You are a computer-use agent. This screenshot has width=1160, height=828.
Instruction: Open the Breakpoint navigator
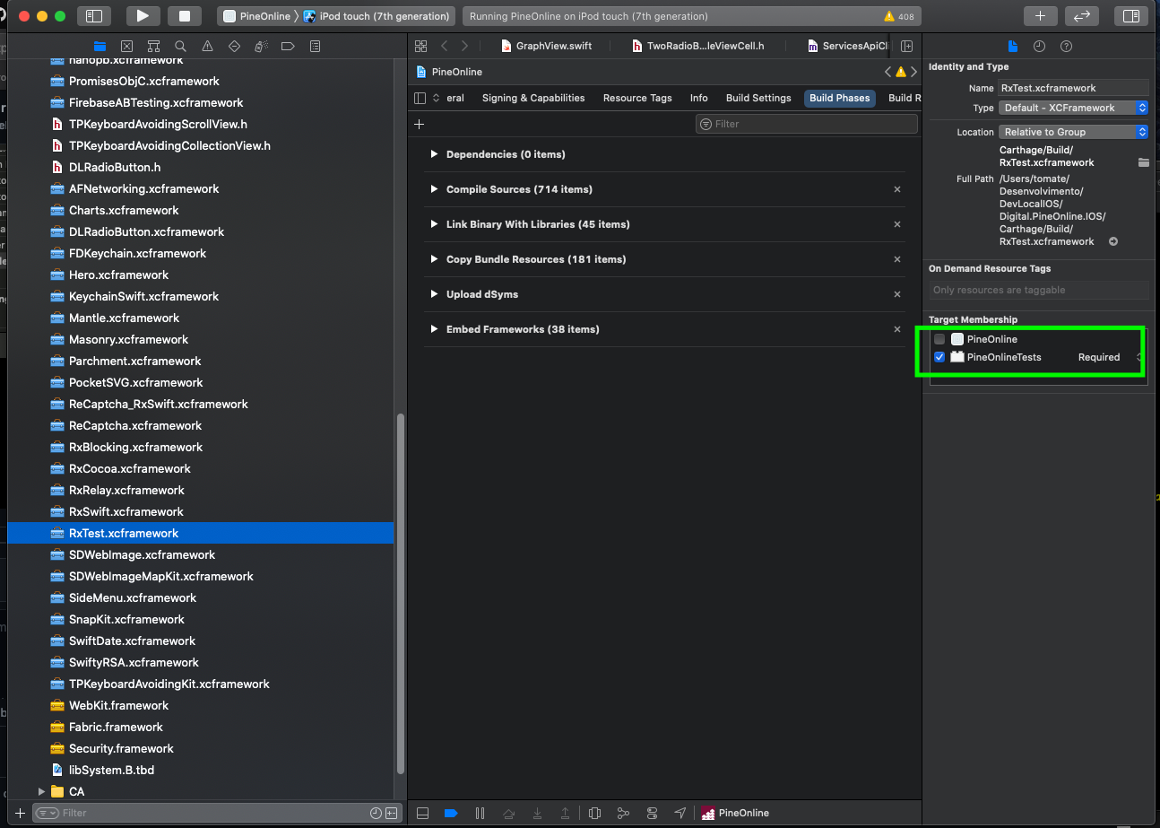(x=288, y=46)
